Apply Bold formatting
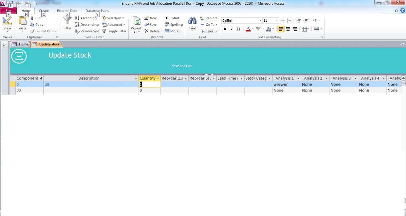This screenshot has height=216, width=406. click(x=225, y=29)
